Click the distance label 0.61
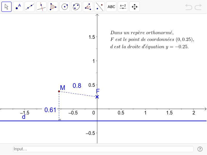Screen dimensions: 207x155 click(x=50, y=110)
